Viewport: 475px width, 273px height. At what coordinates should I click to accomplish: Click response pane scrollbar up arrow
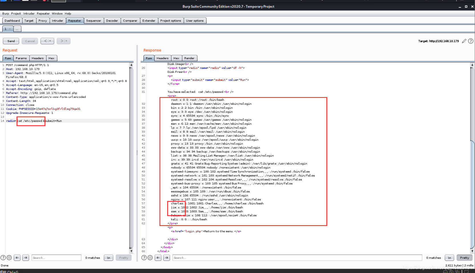click(x=472, y=65)
